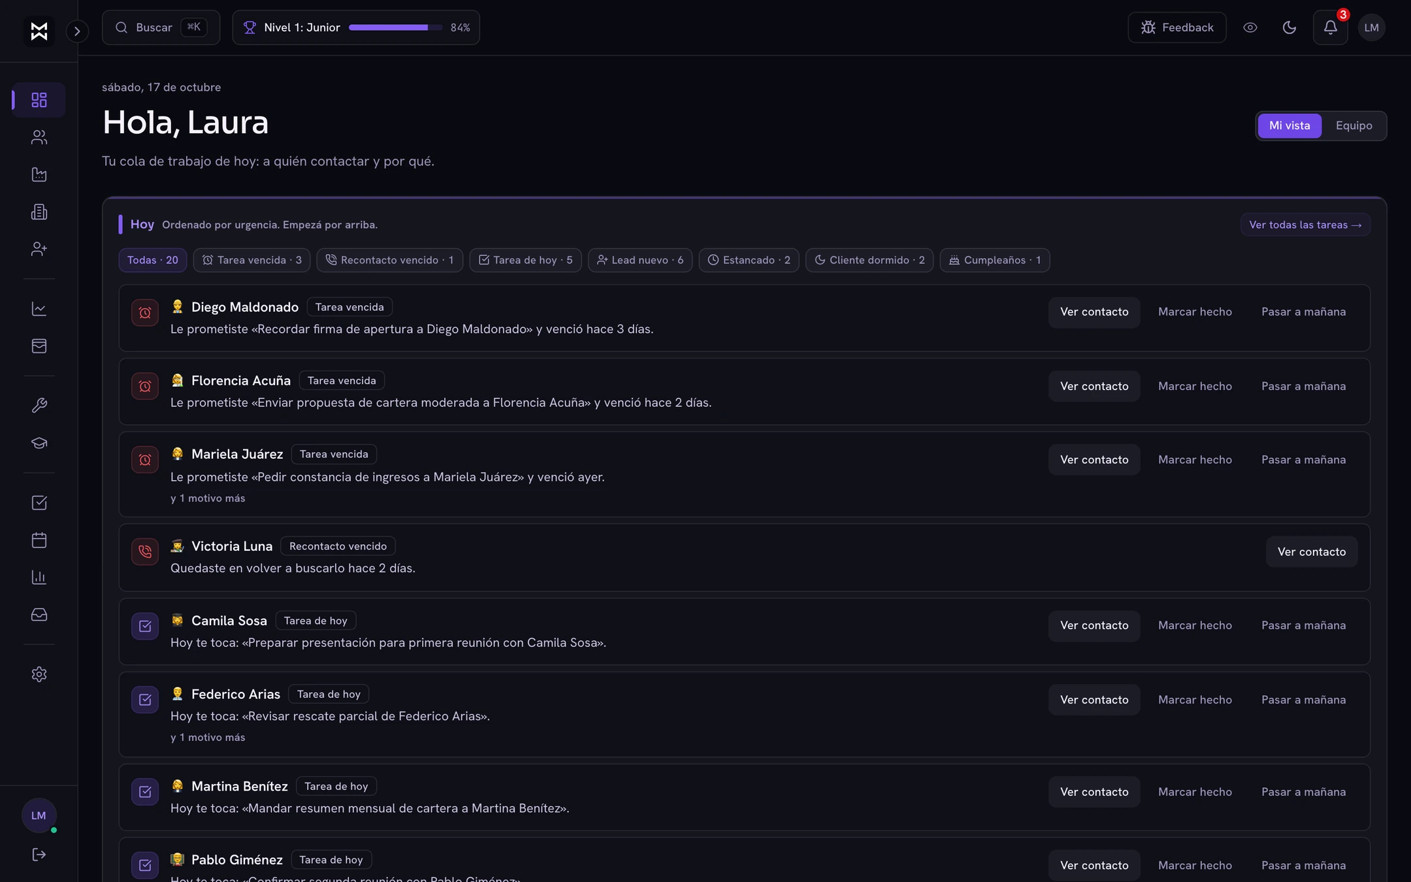Open the wrench tools icon in sidebar
The image size is (1411, 882).
[x=39, y=406]
